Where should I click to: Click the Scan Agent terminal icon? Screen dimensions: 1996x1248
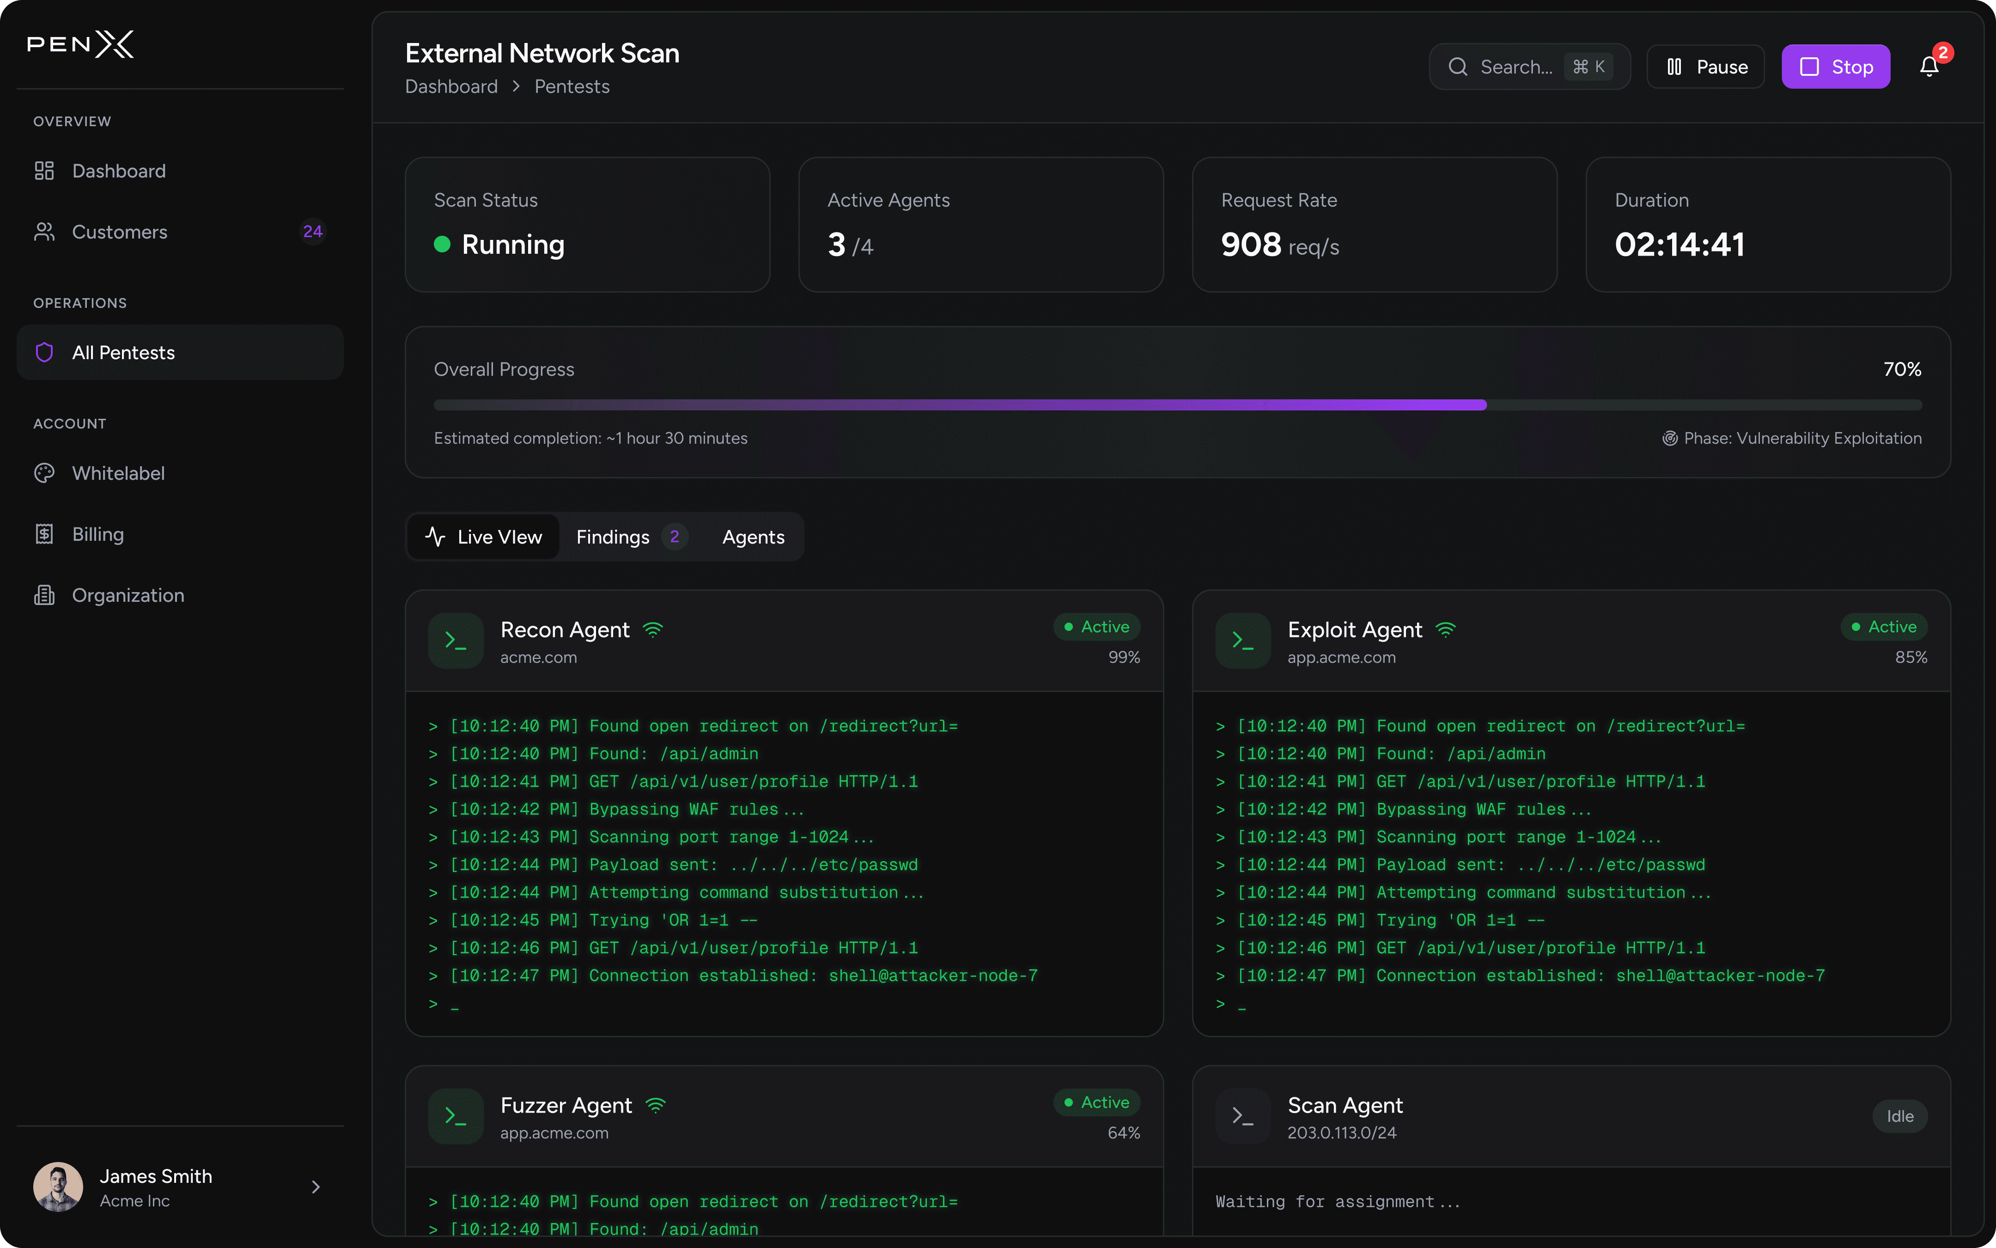point(1242,1116)
